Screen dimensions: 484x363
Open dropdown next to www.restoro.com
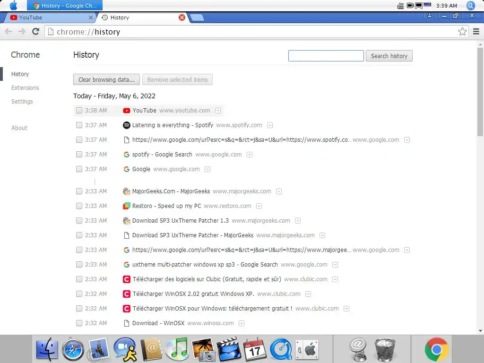(x=259, y=206)
